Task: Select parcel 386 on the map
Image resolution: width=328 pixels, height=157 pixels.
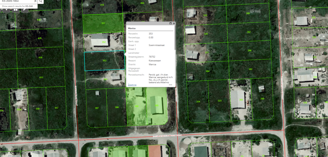Action: tap(117, 107)
